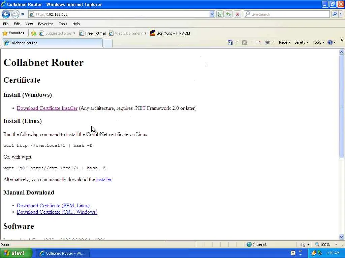This screenshot has height=258, width=345.
Task: Click Download Certificate Installer link
Action: 47,108
